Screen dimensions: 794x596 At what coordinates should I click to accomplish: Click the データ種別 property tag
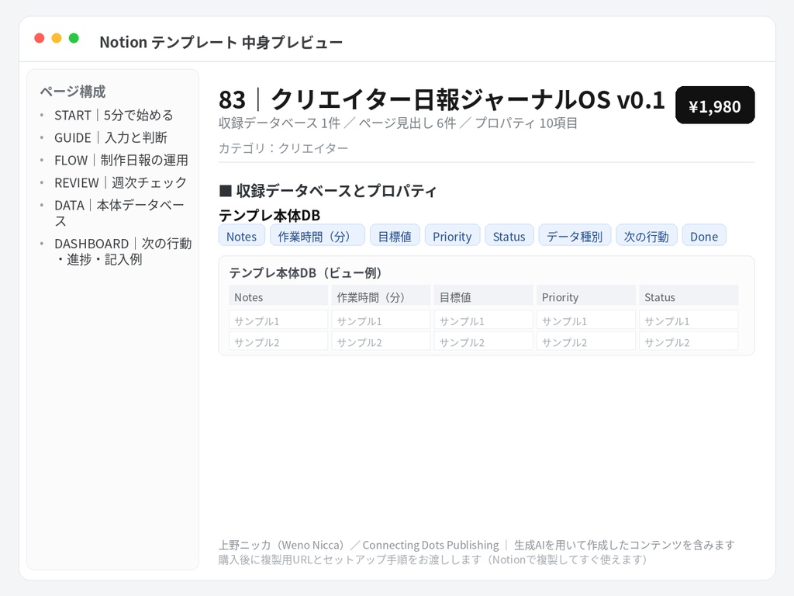click(x=575, y=236)
